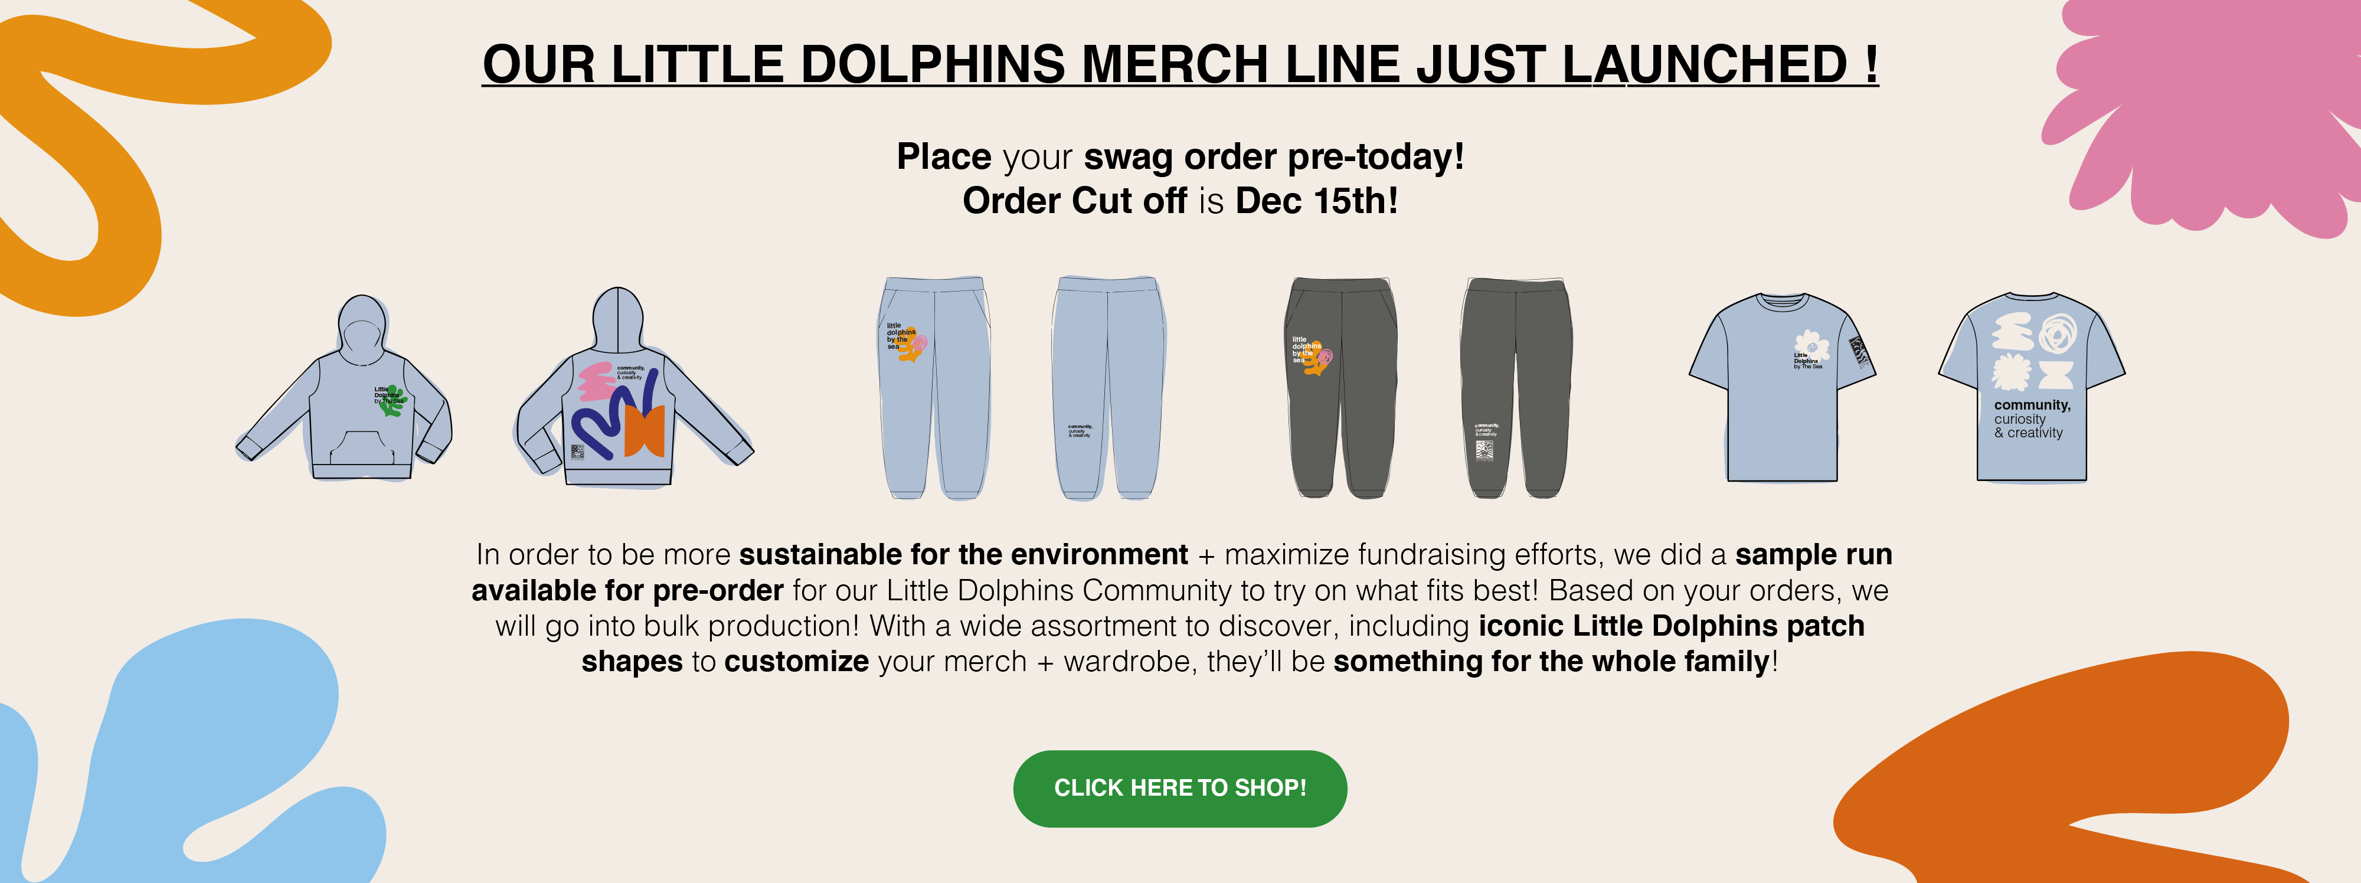
Task: Select the dark gray sweatpants back image
Action: tap(1516, 388)
